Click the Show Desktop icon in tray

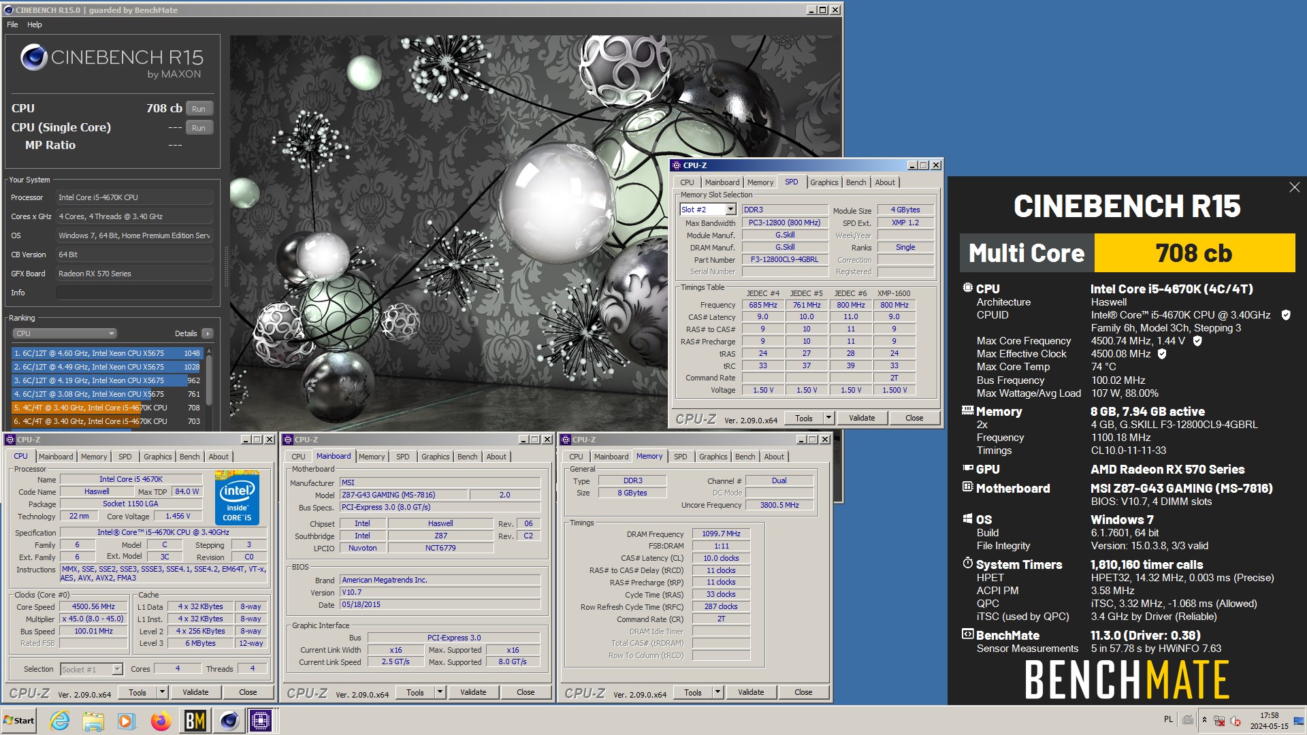(1299, 720)
